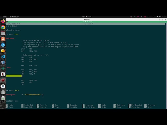Open the Files manager dock icon
Image resolution: width=167 pixels, height=125 pixels.
point(3,33)
